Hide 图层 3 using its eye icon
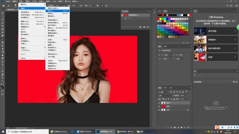This screenshot has width=239, height=134. pos(159,103)
